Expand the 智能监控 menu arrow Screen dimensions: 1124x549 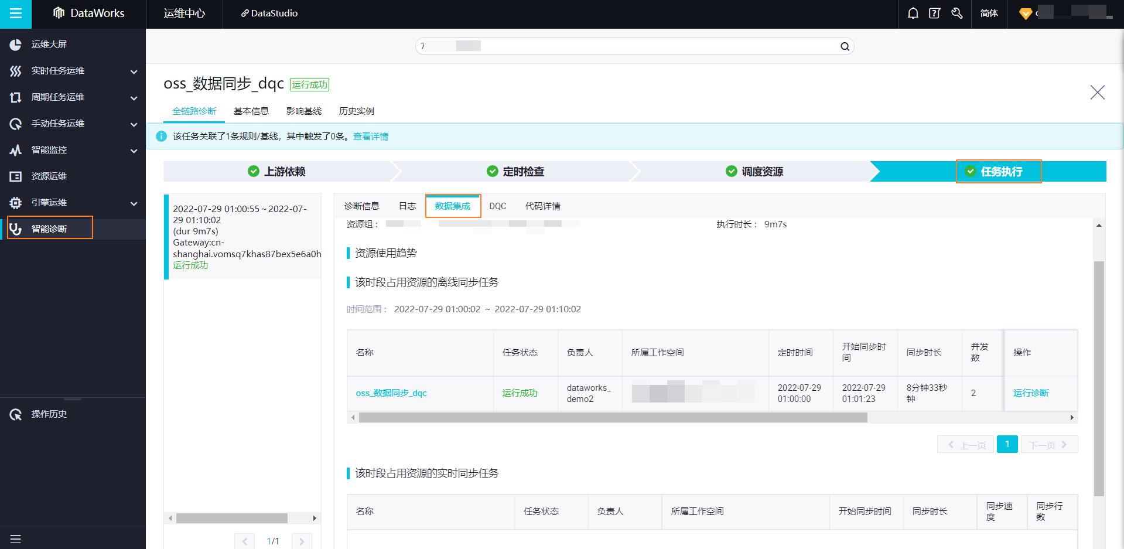click(134, 151)
